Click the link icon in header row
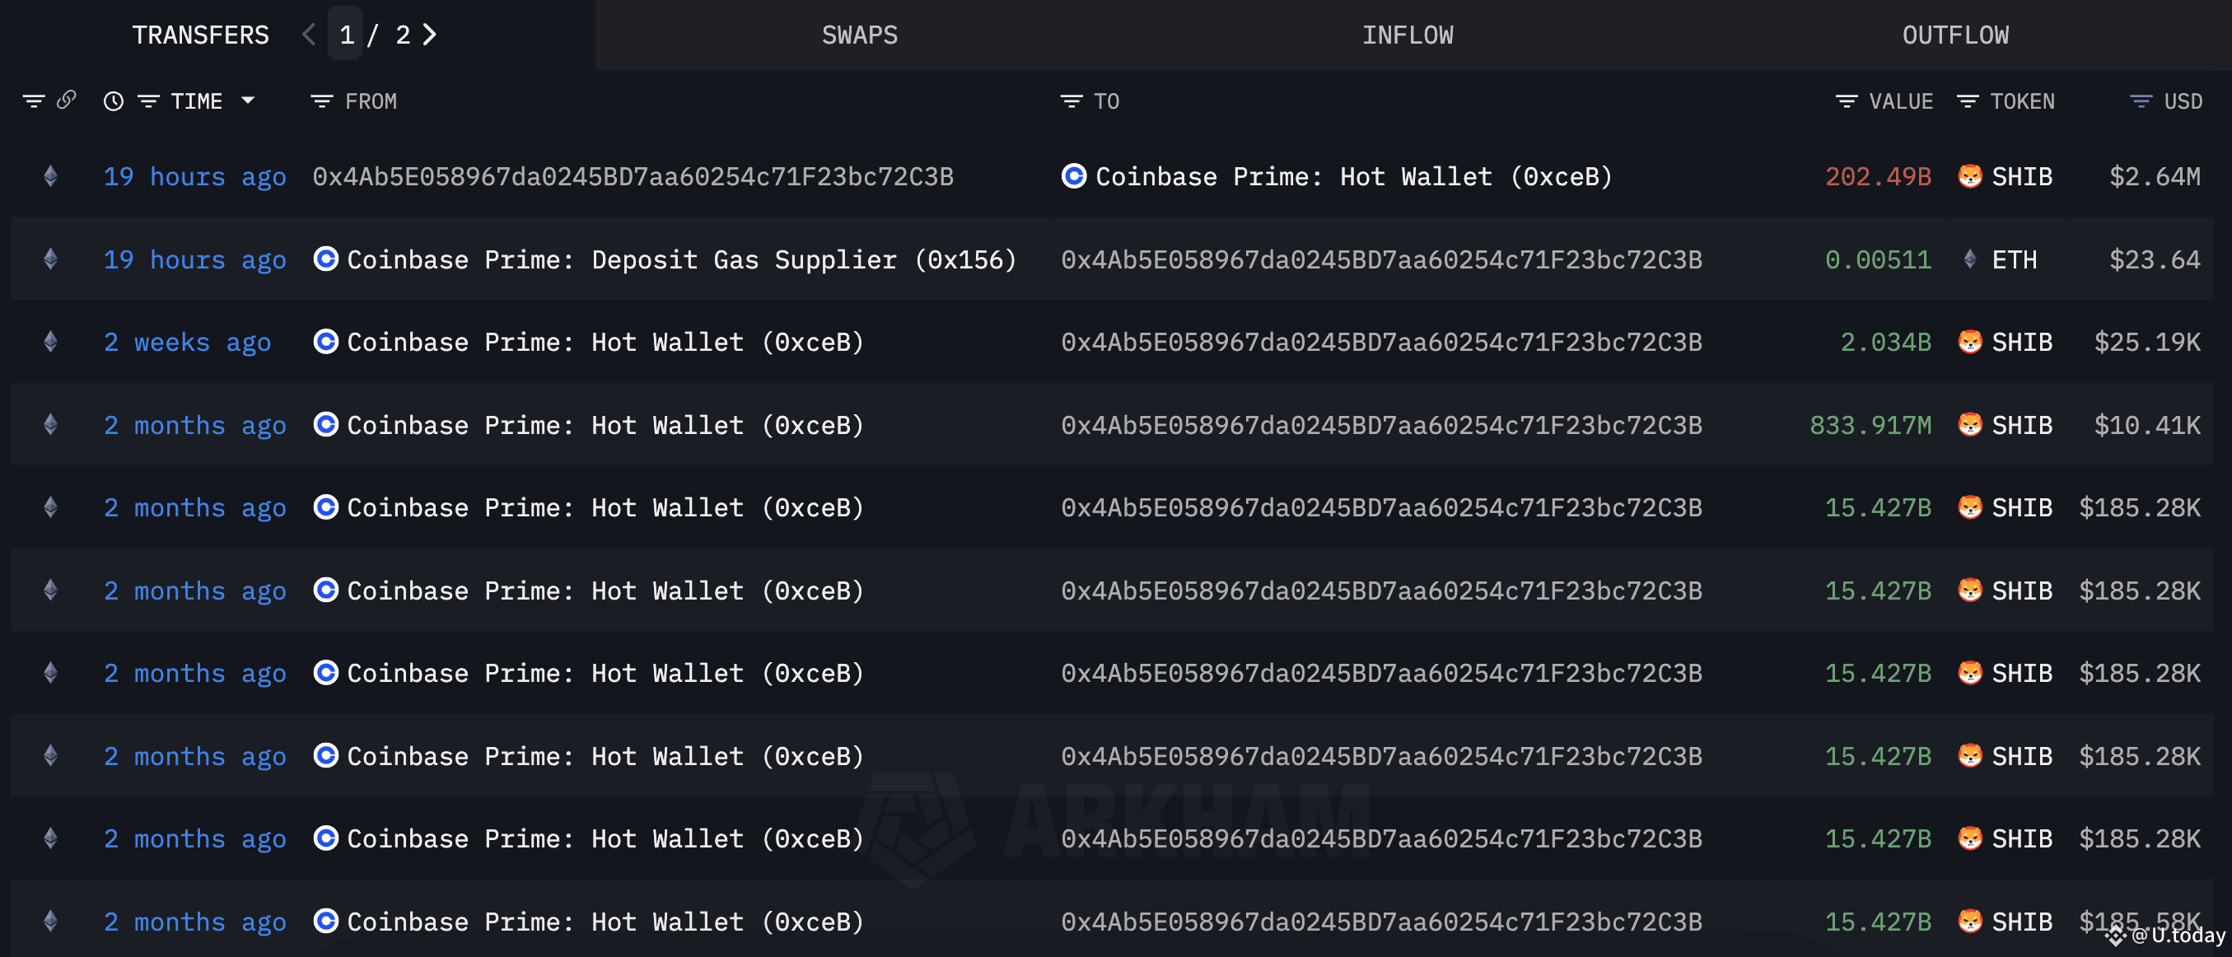This screenshot has height=957, width=2232. [67, 100]
